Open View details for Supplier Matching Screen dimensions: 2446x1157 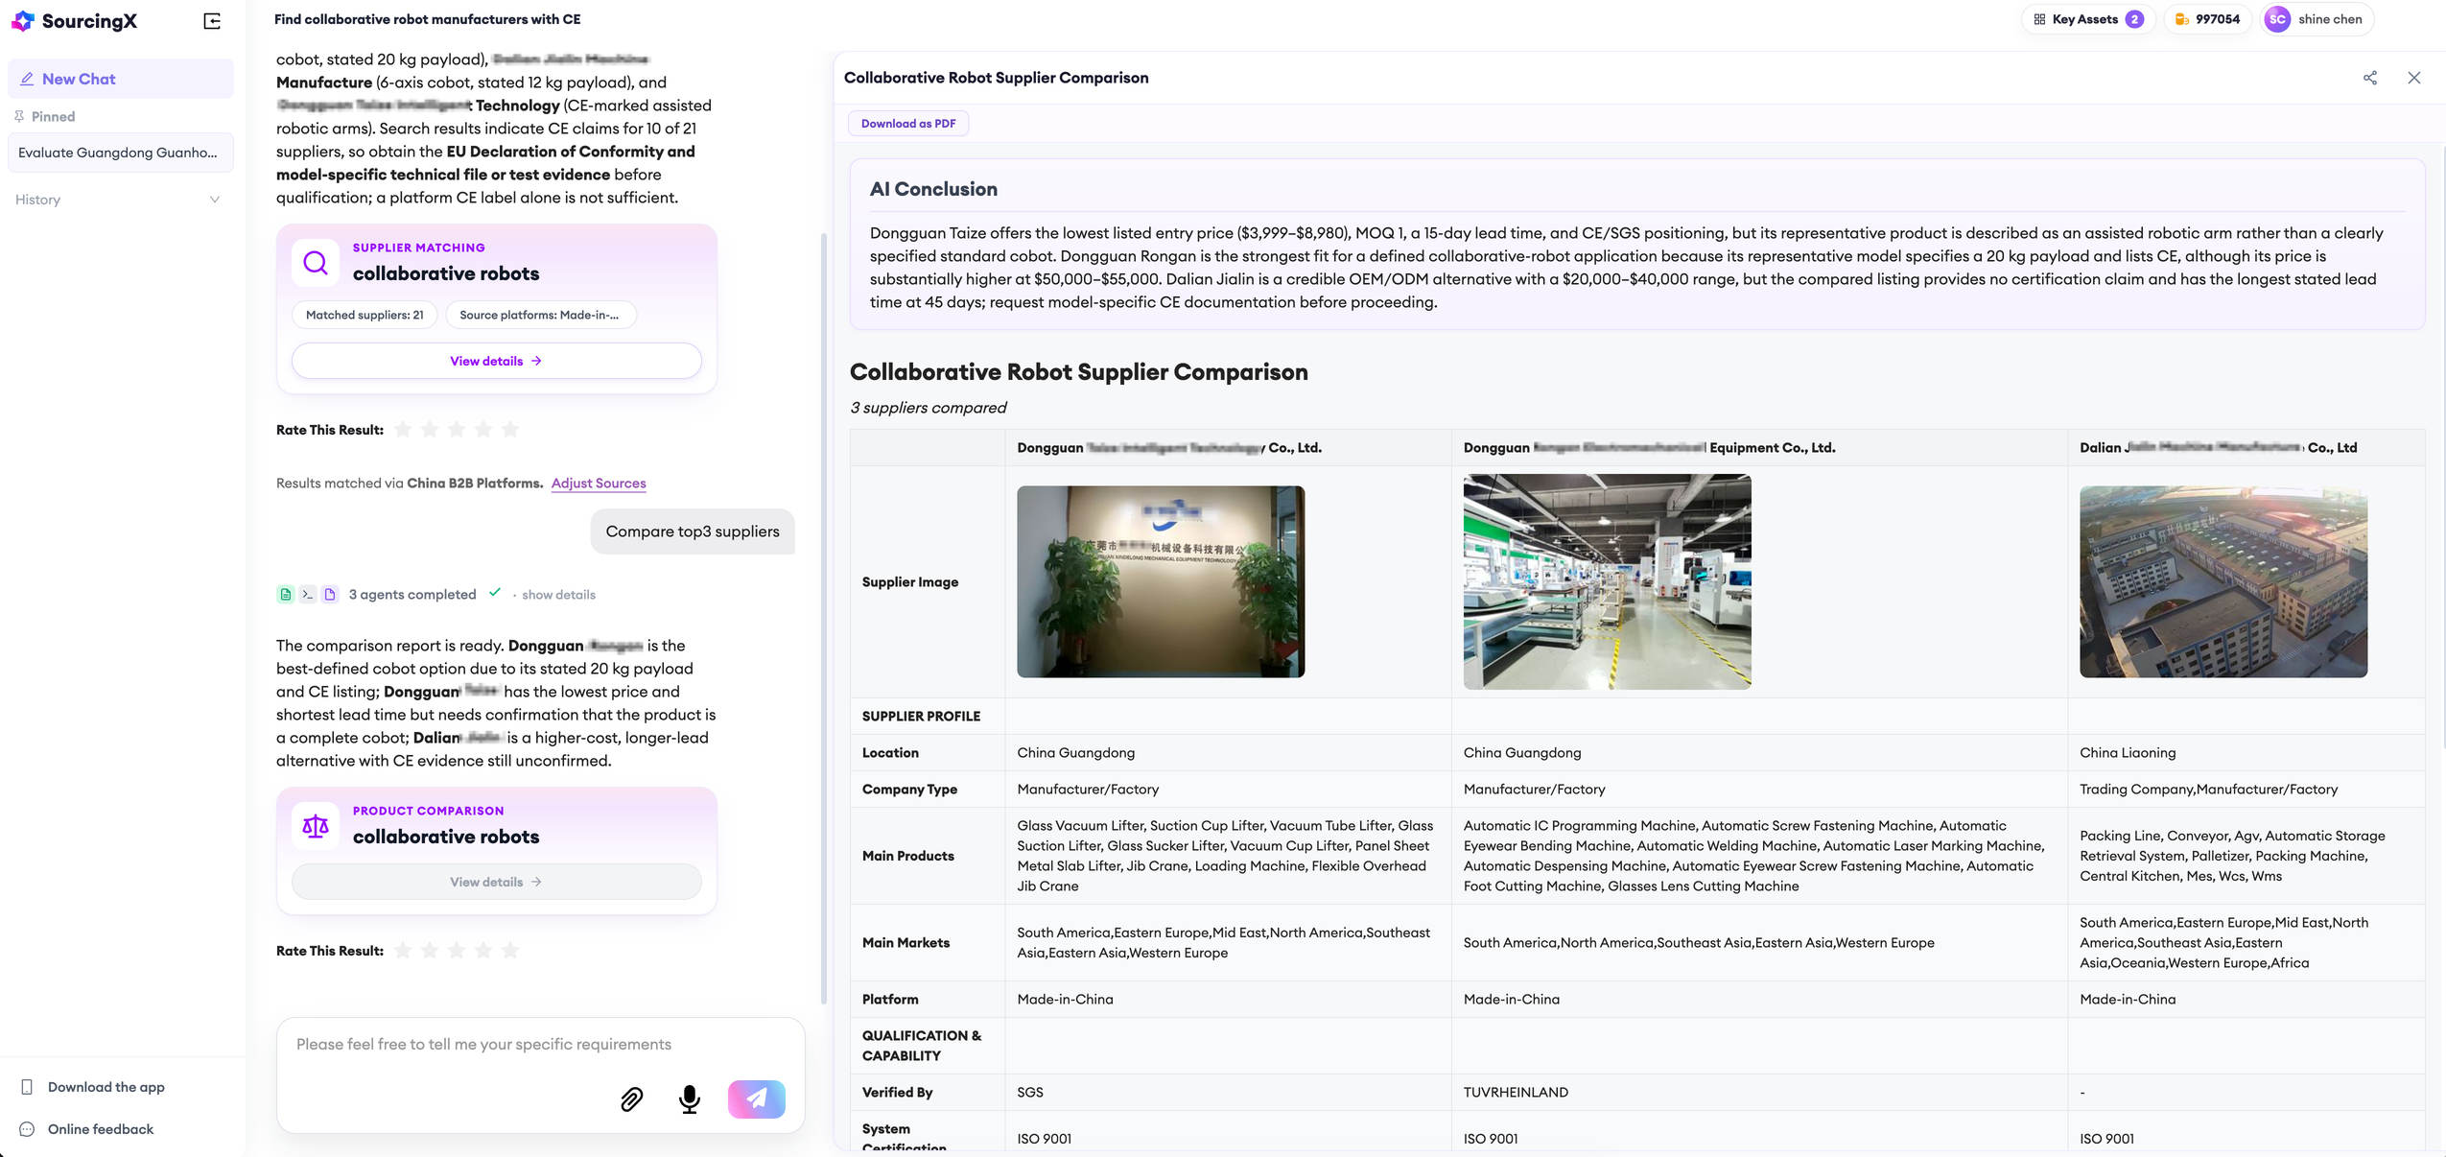point(496,362)
